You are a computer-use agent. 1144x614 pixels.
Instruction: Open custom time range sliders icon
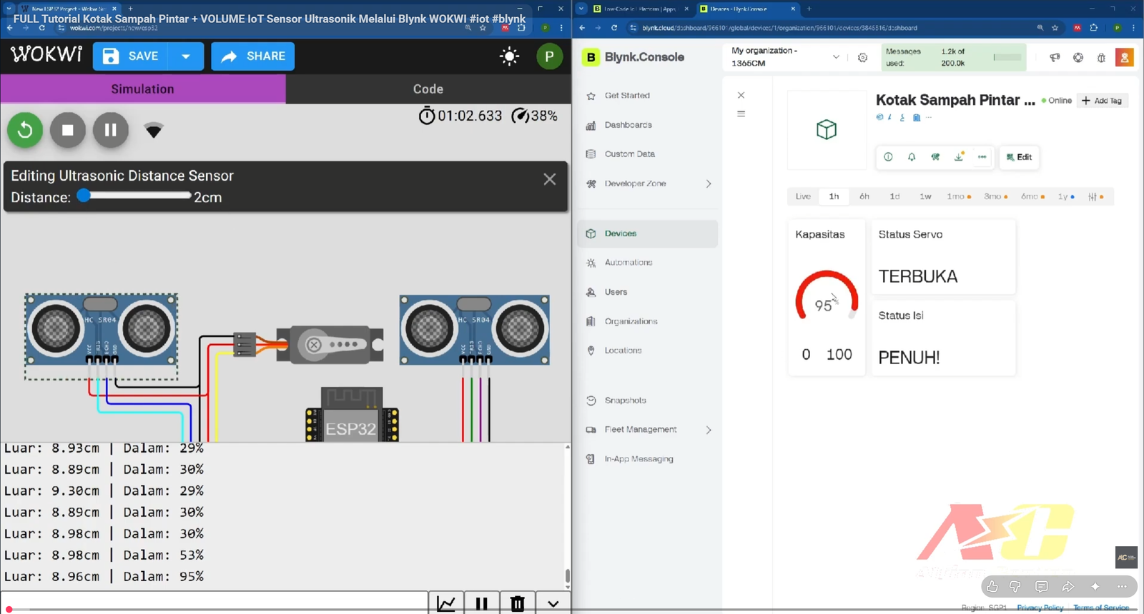(x=1095, y=196)
